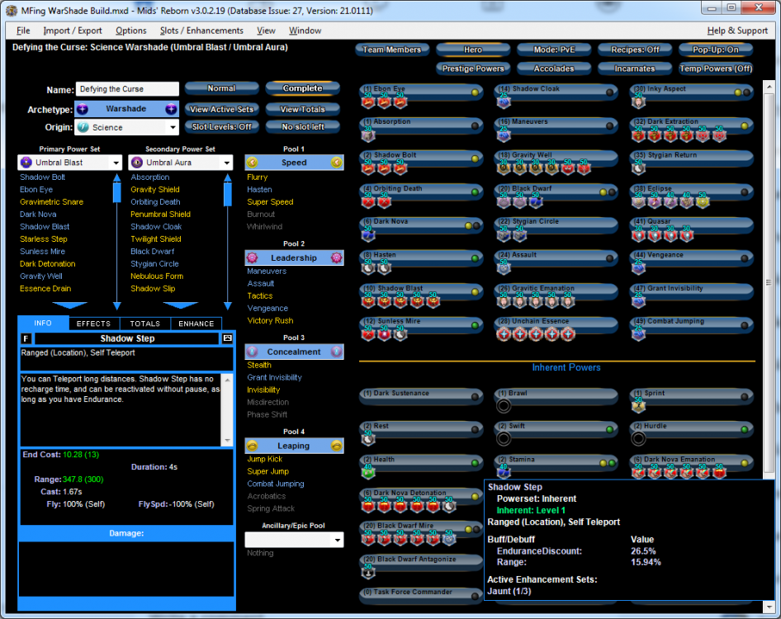Click the View Totals button
This screenshot has width=781, height=619.
coord(302,109)
